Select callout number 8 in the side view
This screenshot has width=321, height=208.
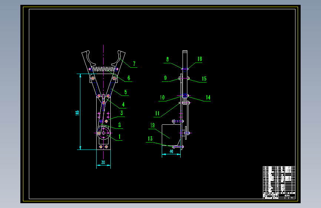(167, 59)
